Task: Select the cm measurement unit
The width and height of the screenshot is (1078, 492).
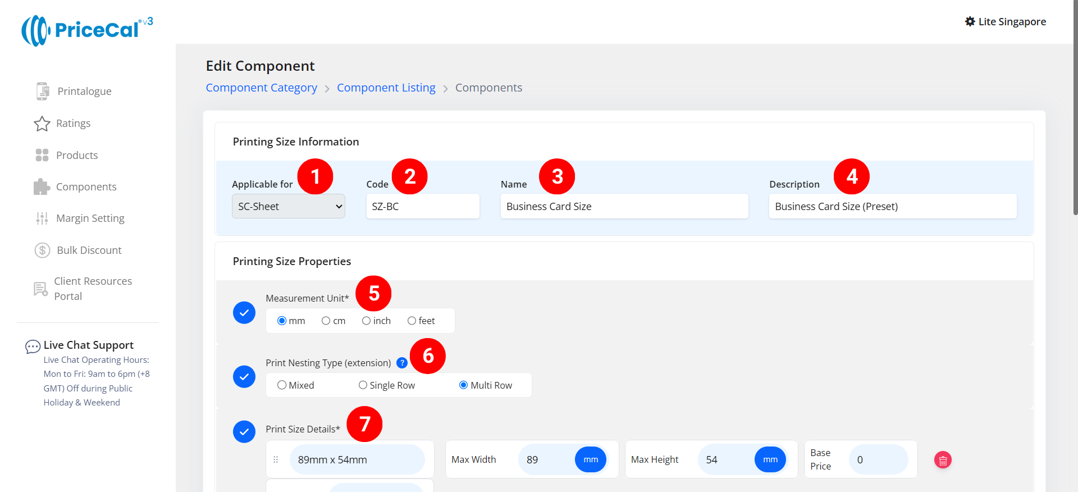Action: (326, 321)
